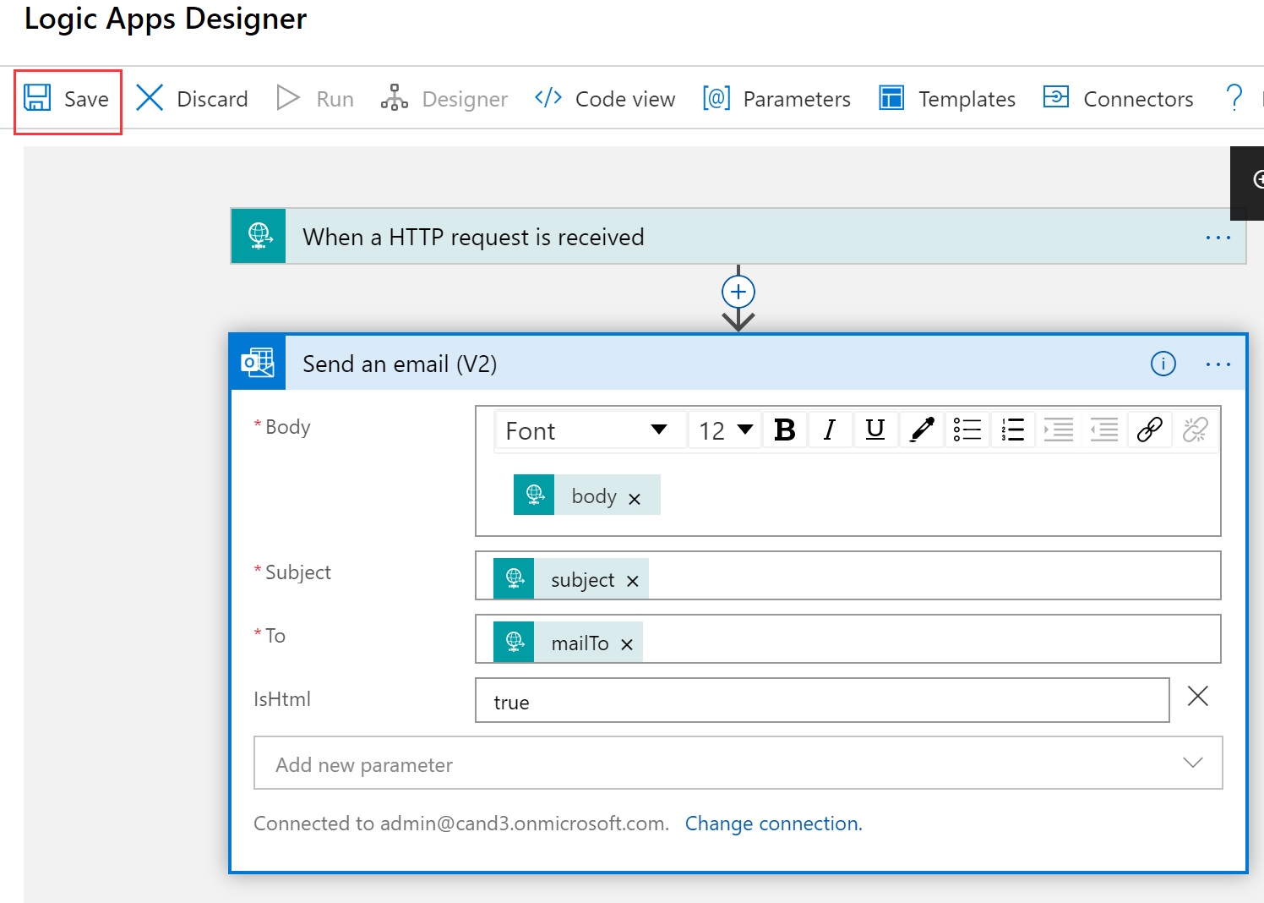Toggle underline formatting

(x=875, y=430)
